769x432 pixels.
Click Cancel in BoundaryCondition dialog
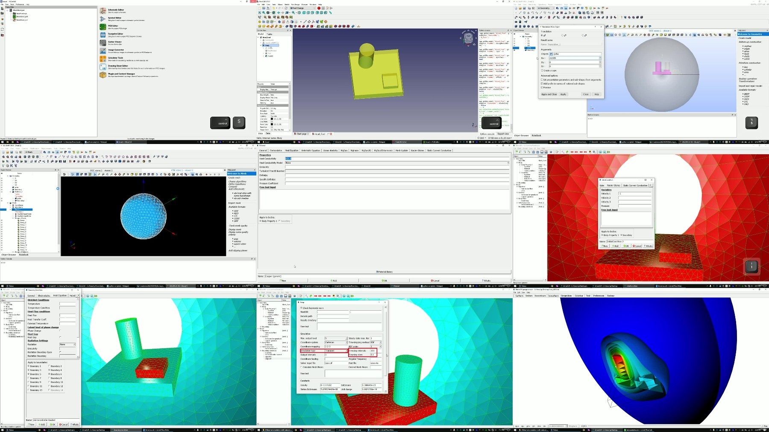(x=64, y=424)
